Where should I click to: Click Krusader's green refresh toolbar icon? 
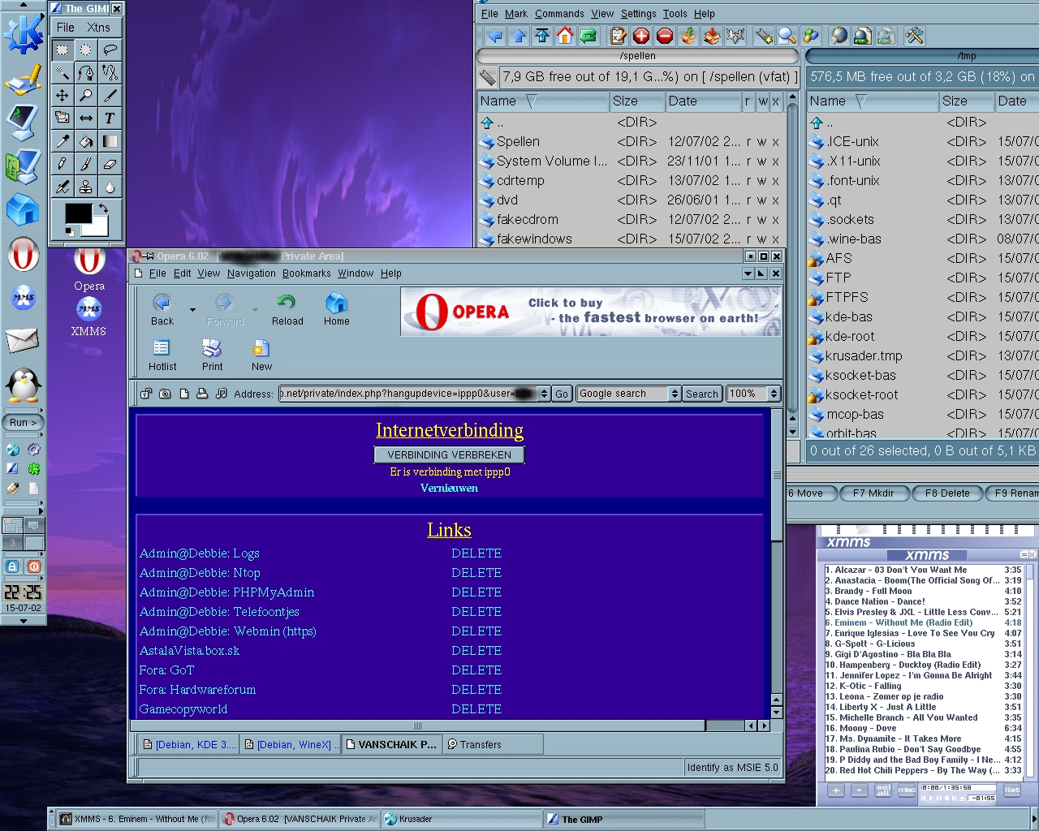click(588, 36)
